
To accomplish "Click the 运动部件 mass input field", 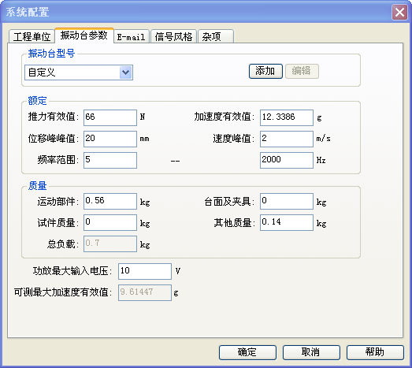I will coord(110,201).
